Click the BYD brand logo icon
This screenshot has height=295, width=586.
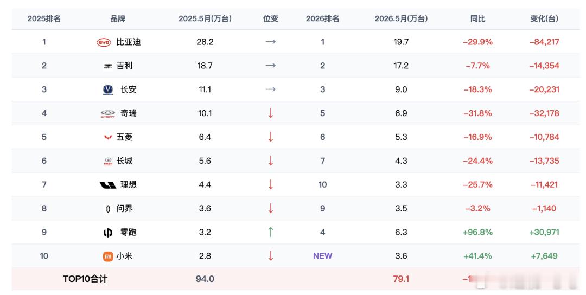coord(104,42)
